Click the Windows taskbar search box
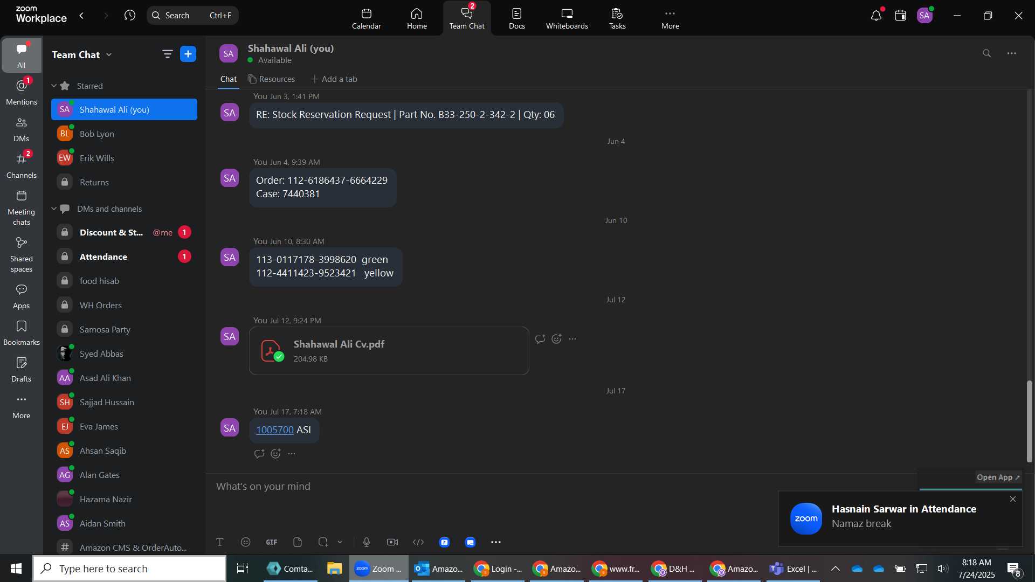The height and width of the screenshot is (582, 1035). [129, 569]
